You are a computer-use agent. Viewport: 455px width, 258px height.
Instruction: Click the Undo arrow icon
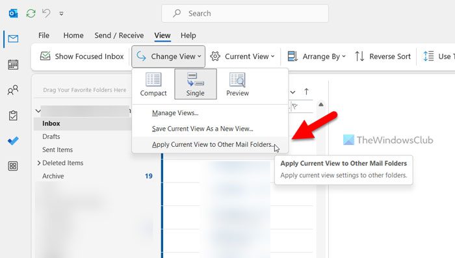(46, 13)
